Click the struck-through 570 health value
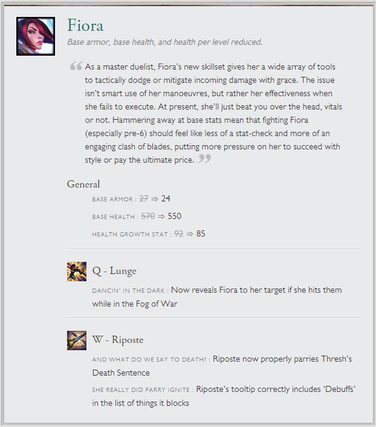This screenshot has width=376, height=427. click(x=148, y=216)
